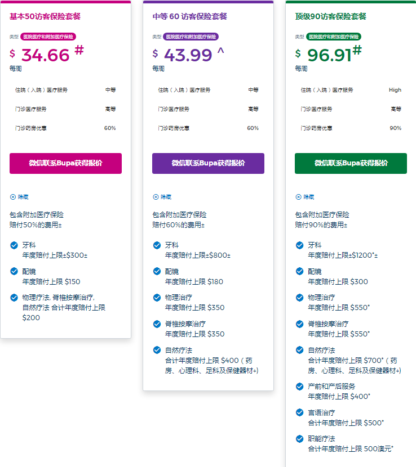Click the green 微信联系Bupa获得报价 button
Screen dimensions: 416x467
351,163
